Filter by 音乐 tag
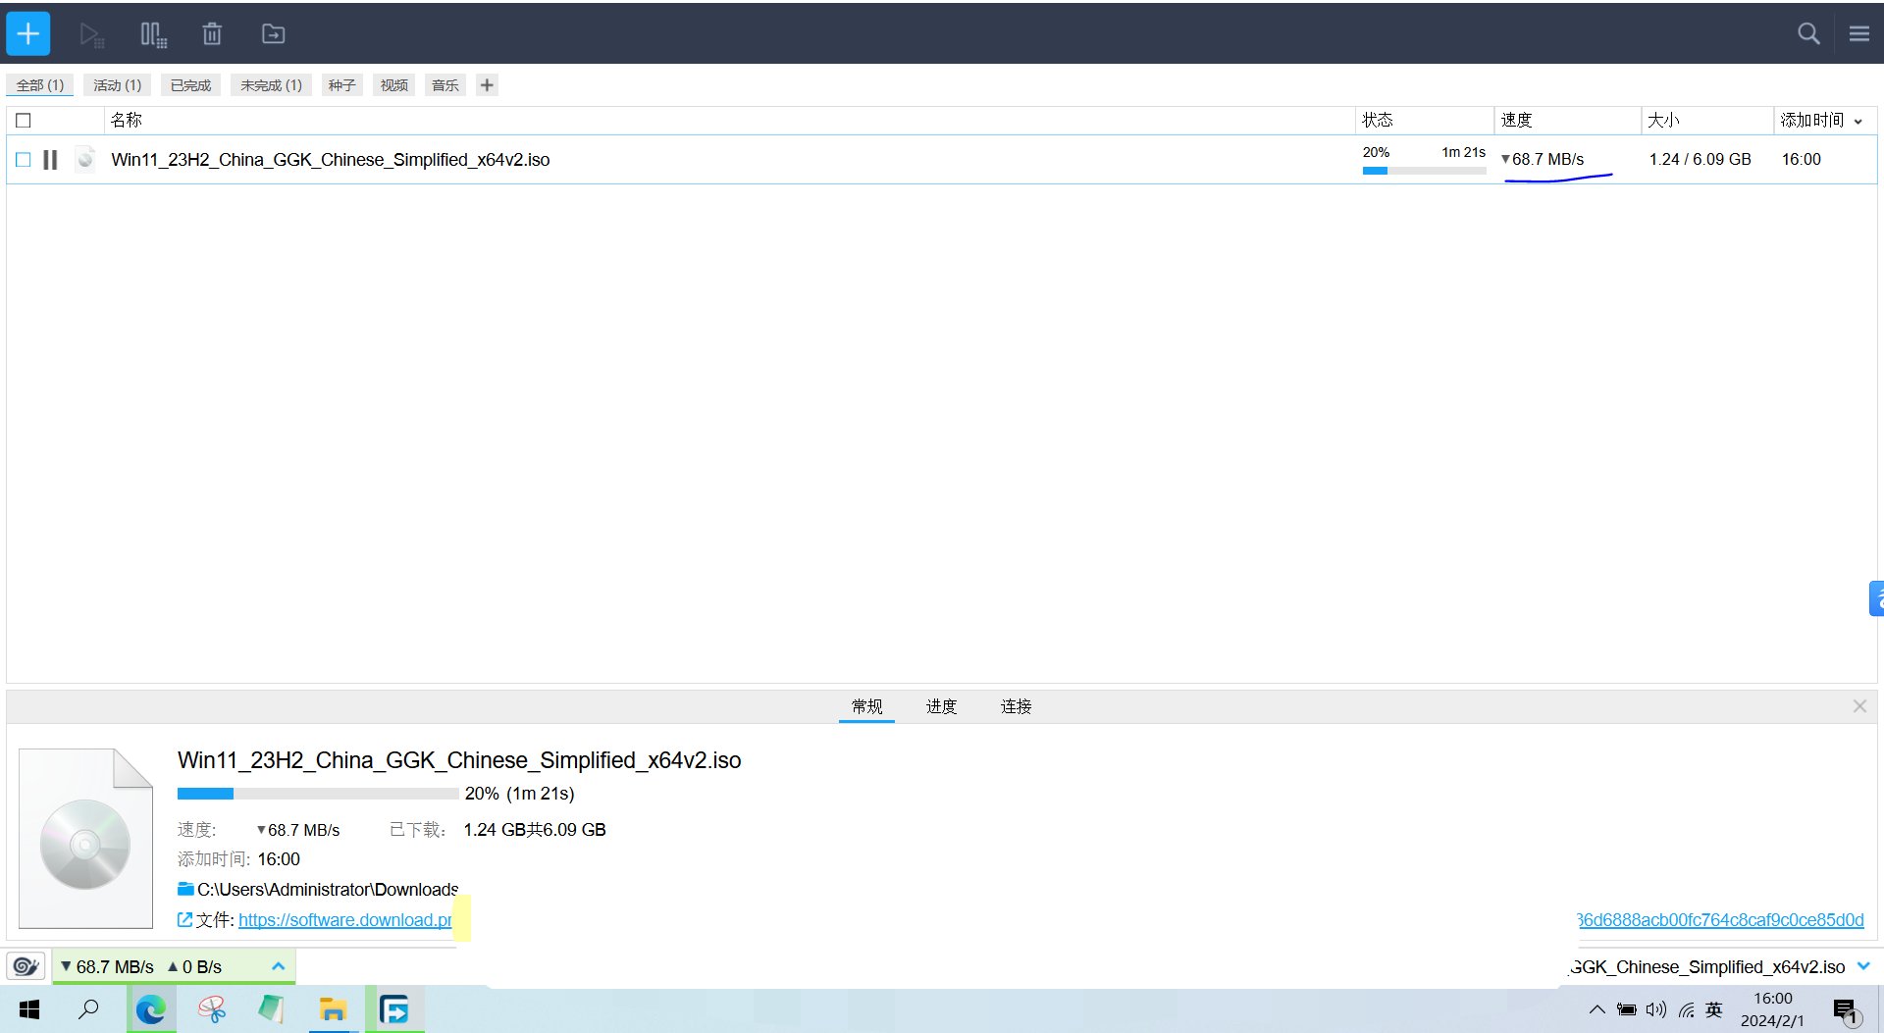This screenshot has width=1884, height=1033. 445,85
